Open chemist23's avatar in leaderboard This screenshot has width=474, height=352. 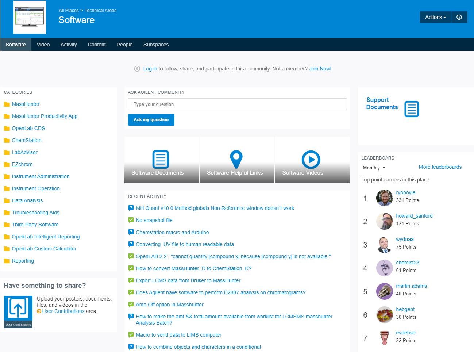384,268
